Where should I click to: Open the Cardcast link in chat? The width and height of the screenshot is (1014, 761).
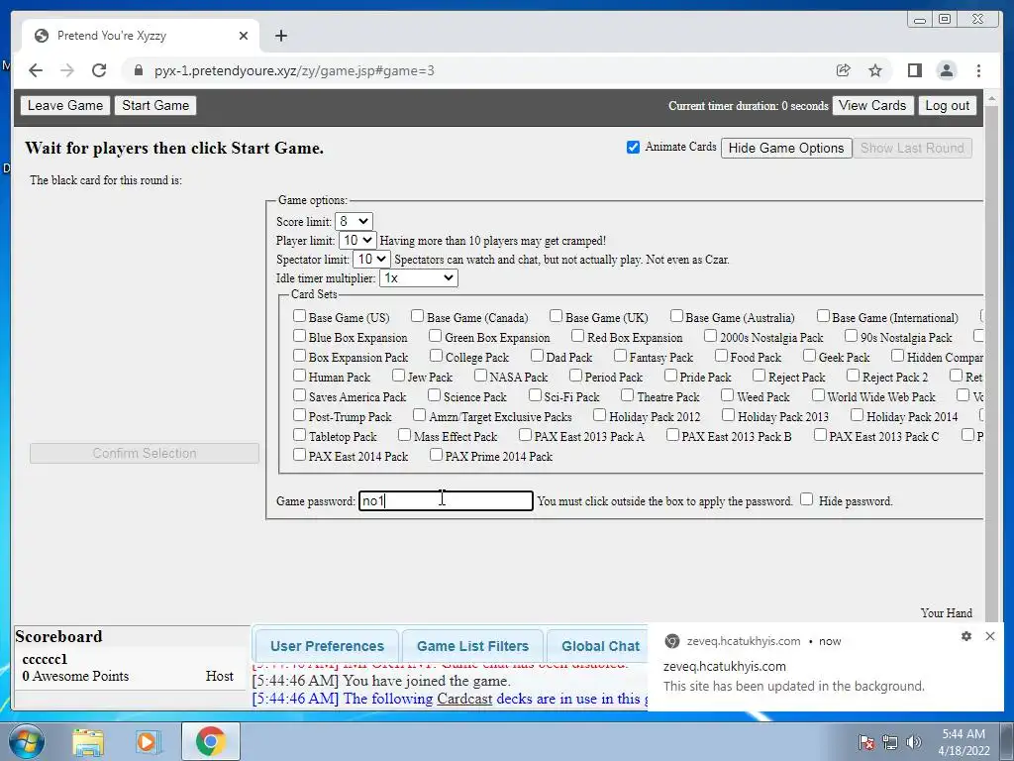pos(464,699)
